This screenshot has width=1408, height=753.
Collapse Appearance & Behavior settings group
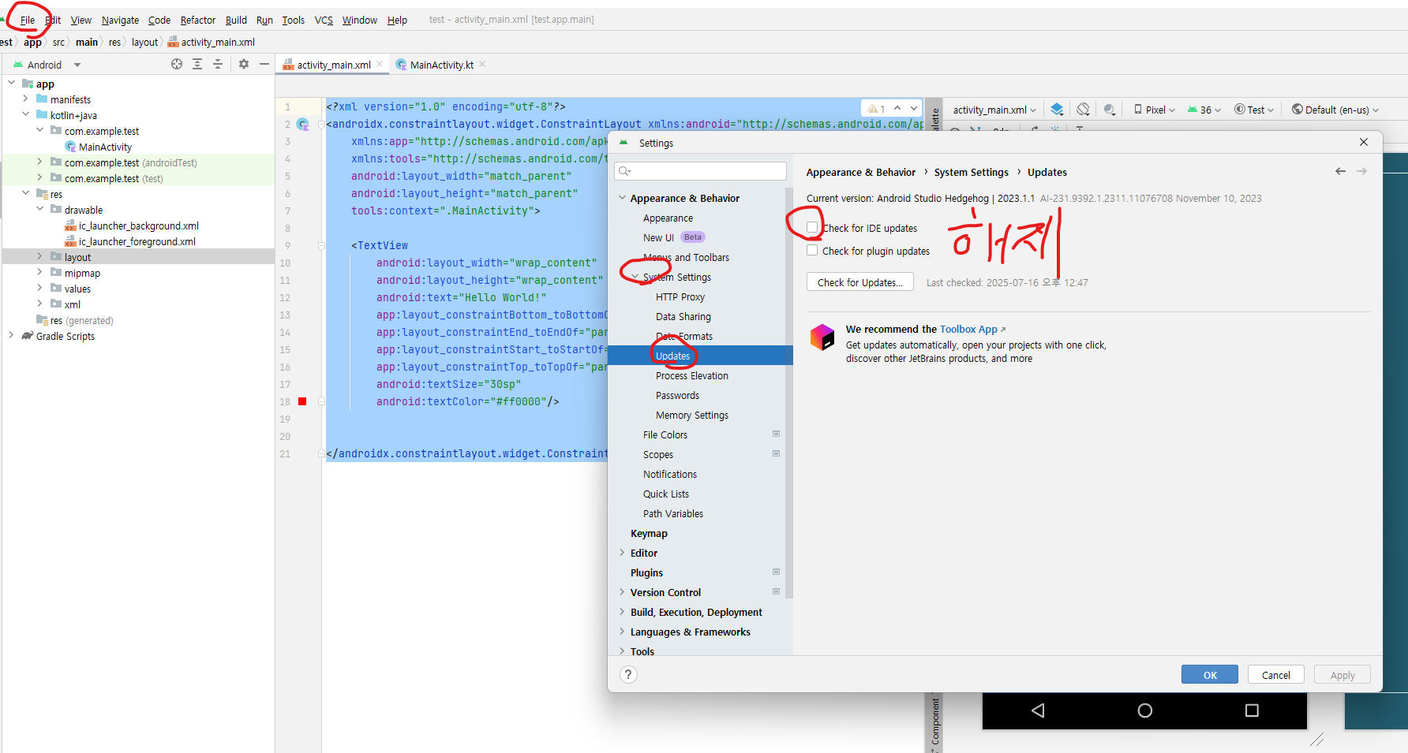click(x=622, y=198)
